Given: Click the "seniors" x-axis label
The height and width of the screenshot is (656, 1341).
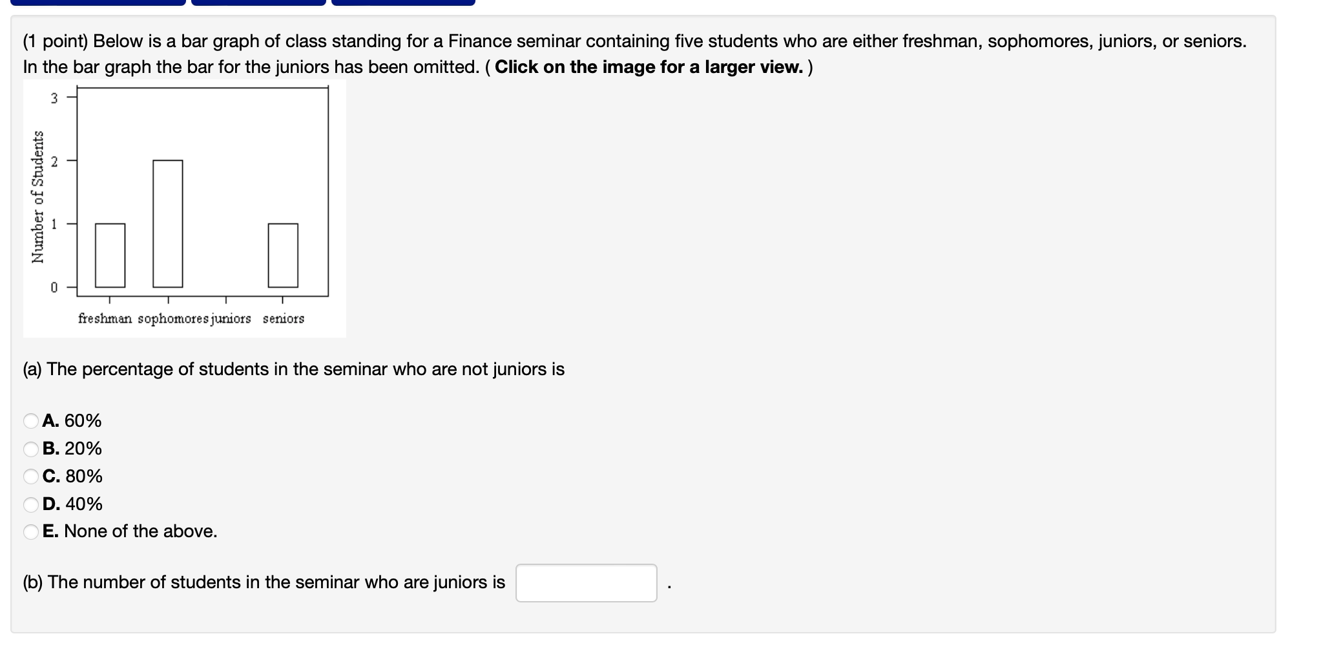Looking at the screenshot, I should (284, 318).
